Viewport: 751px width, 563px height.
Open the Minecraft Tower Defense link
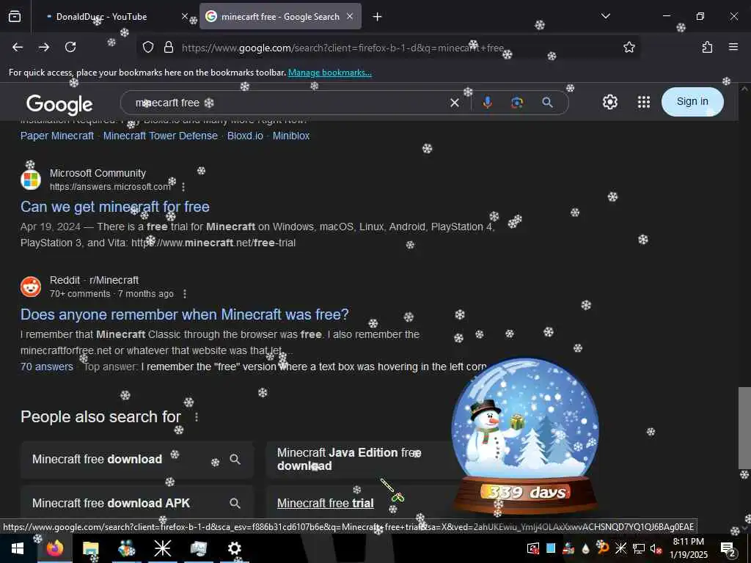161,136
